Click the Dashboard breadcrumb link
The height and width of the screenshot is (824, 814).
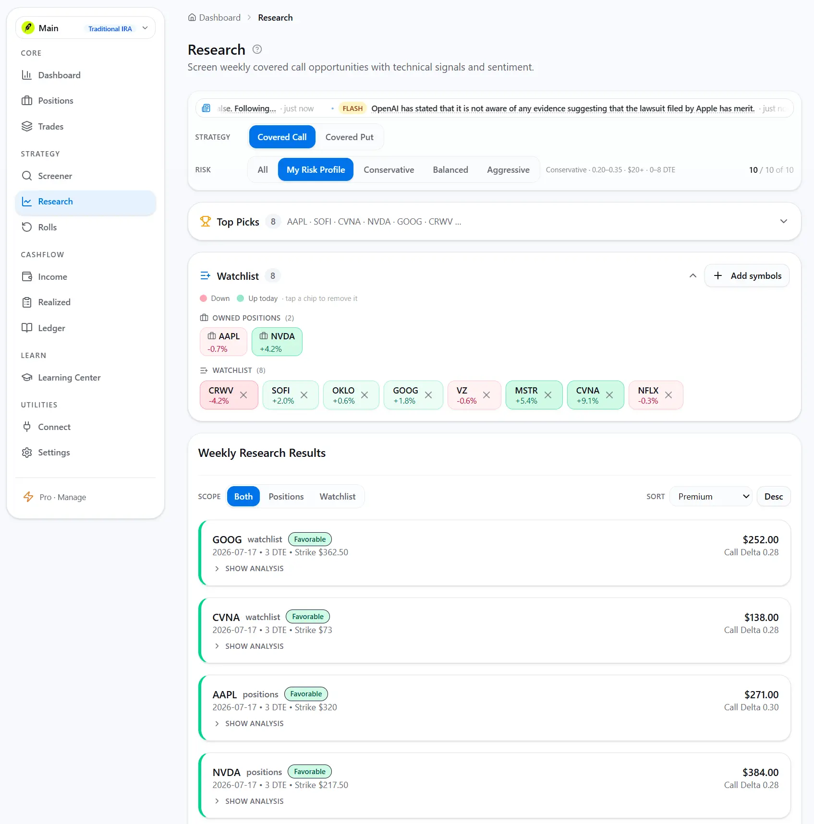click(x=214, y=17)
